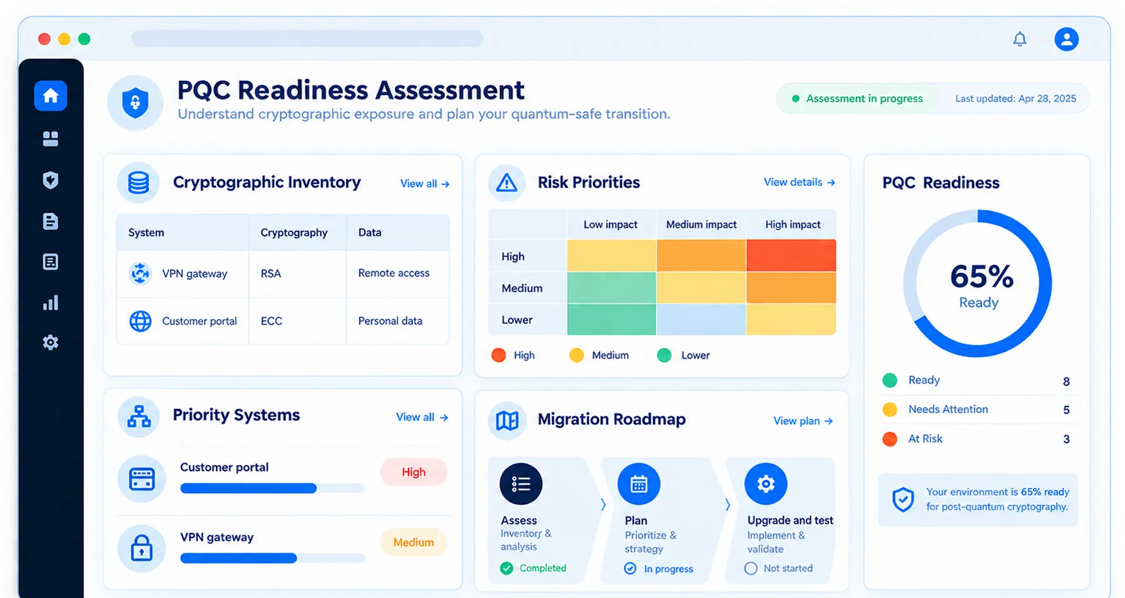Open View all in Cryptographic Inventory
This screenshot has width=1125, height=598.
(x=425, y=184)
